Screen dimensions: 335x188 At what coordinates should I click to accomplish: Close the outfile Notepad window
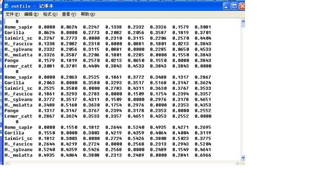(x=242, y=6)
